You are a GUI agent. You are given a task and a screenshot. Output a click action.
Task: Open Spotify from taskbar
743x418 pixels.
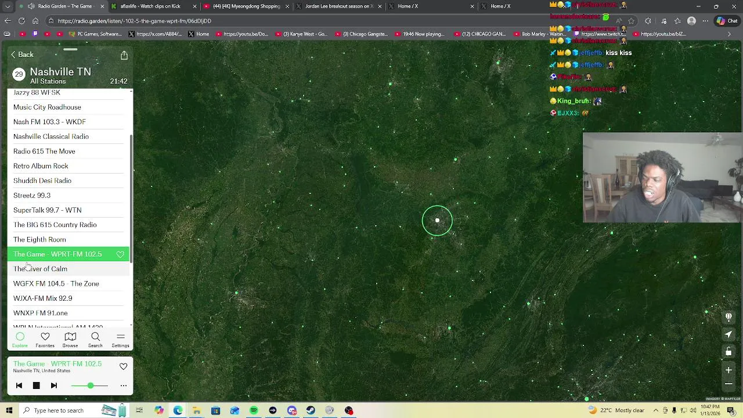[x=254, y=410]
